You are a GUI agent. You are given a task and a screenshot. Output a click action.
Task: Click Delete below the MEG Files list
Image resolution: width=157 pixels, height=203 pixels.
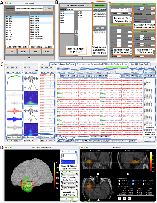pos(47,52)
